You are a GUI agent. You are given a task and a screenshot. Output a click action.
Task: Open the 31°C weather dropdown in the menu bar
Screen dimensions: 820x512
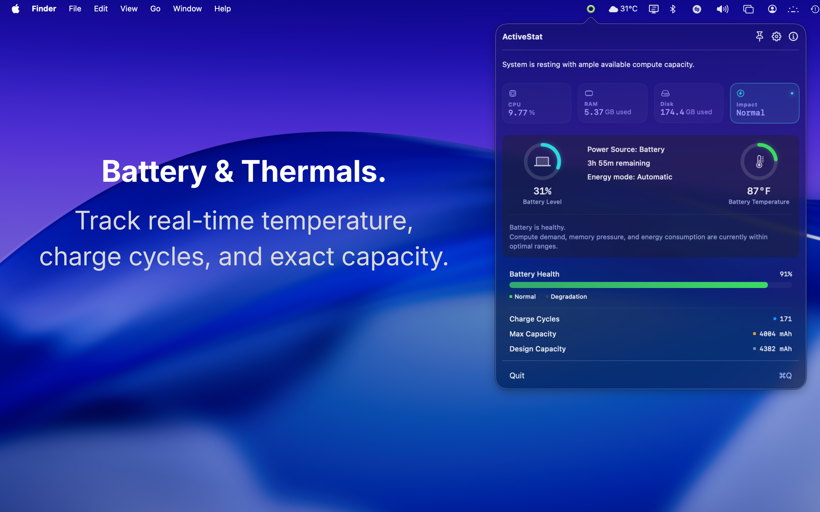click(x=623, y=9)
